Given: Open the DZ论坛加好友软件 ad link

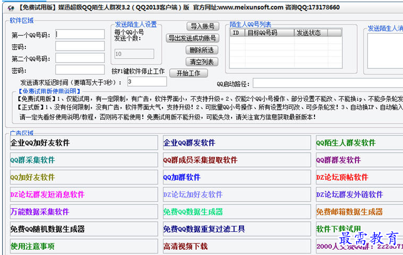Looking at the screenshot, I should pyautogui.click(x=237, y=194).
